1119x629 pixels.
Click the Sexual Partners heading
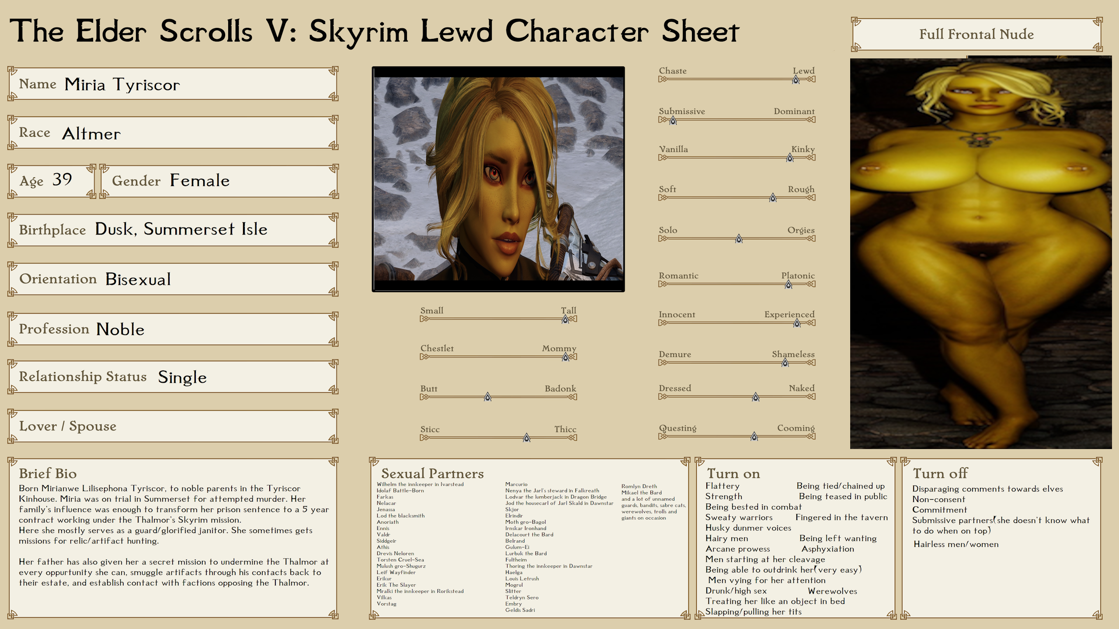click(432, 473)
